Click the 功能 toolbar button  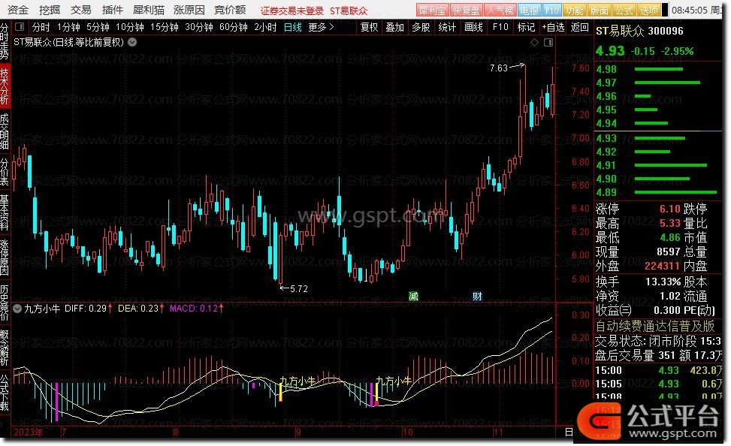(574, 11)
